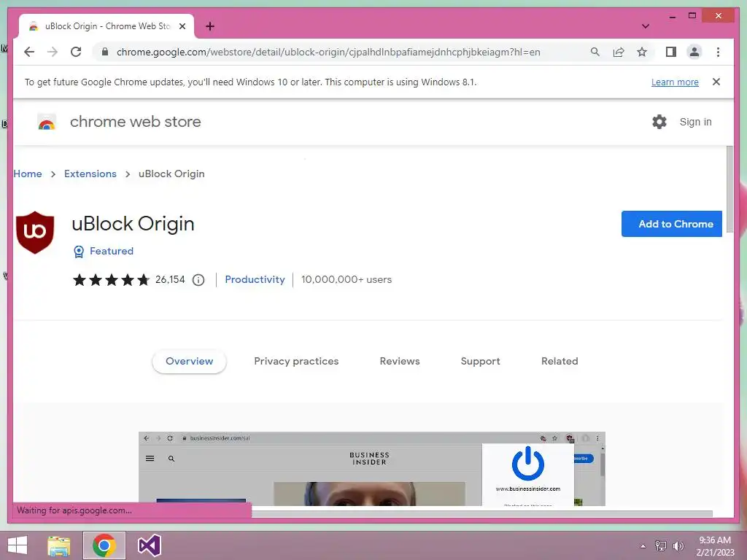
Task: Click the 10,000,000+ users text
Action: (x=347, y=279)
